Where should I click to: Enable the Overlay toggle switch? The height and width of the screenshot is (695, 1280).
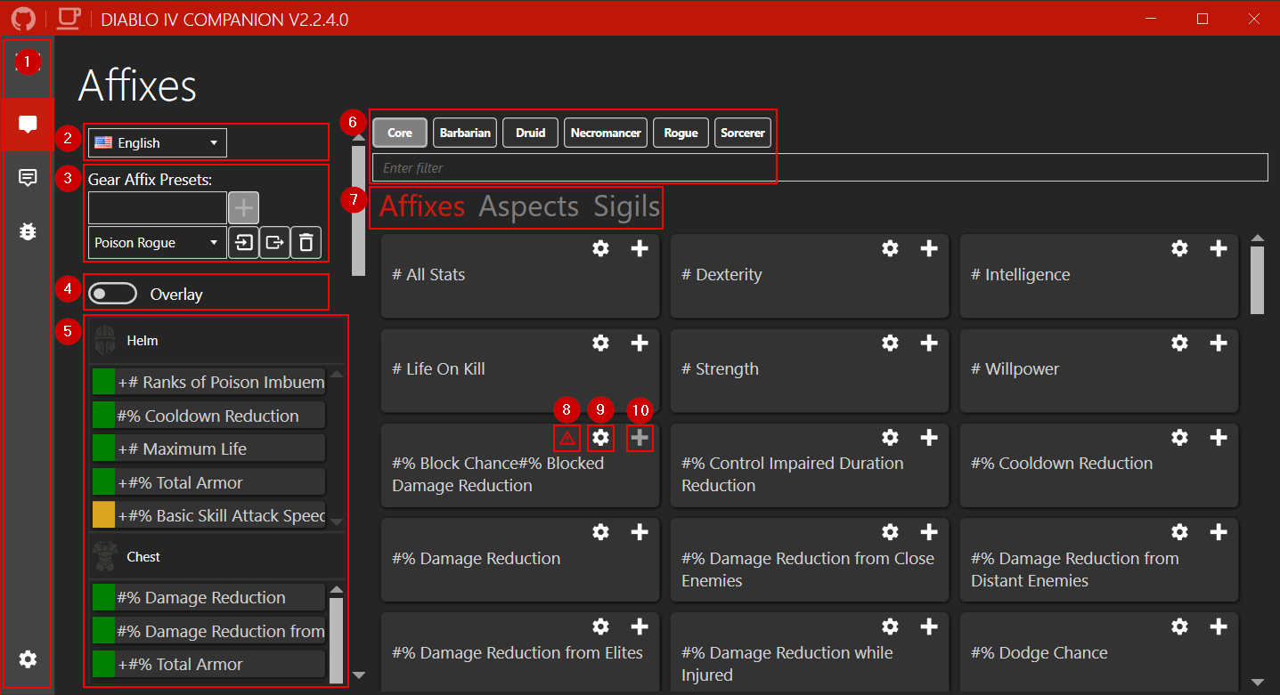112,292
